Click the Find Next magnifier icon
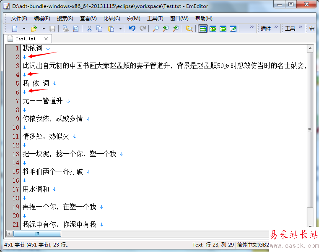The width and height of the screenshot is (319, 252). (176, 29)
